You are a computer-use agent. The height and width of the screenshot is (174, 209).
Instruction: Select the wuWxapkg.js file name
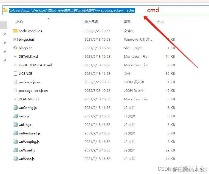[x=29, y=142]
